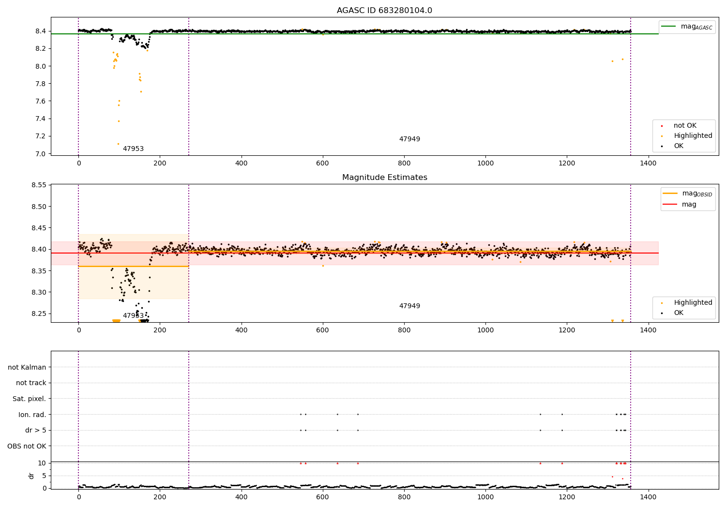This screenshot has width=726, height=508.
Task: Click the 8.35 y-tick label
Action: tap(39, 271)
